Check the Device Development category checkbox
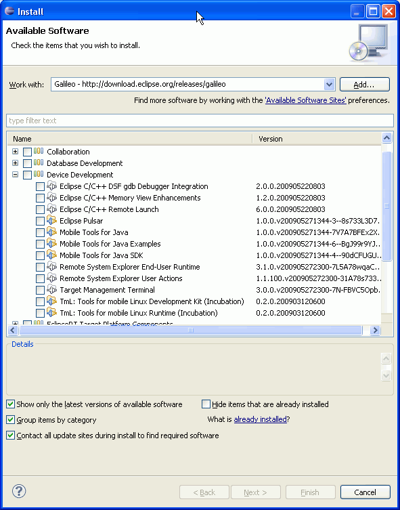 click(27, 175)
